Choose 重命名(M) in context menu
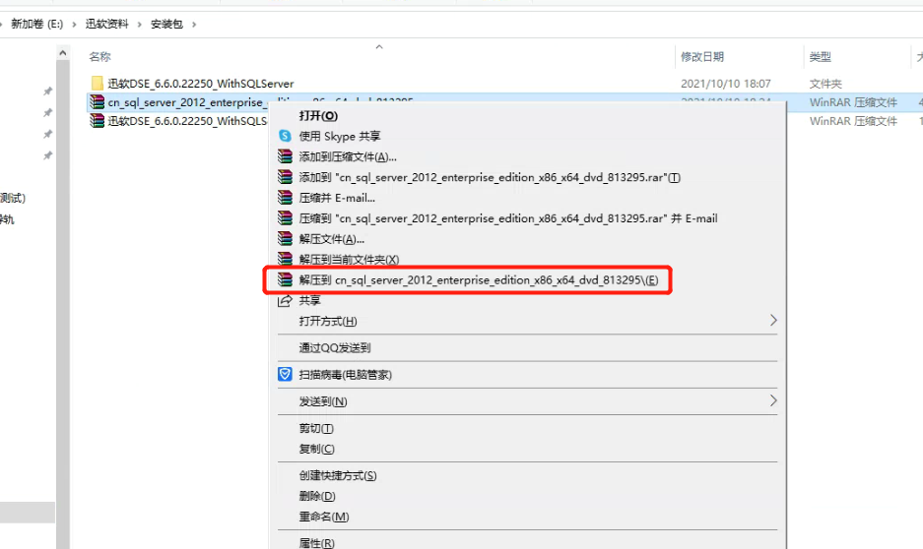 pyautogui.click(x=324, y=517)
